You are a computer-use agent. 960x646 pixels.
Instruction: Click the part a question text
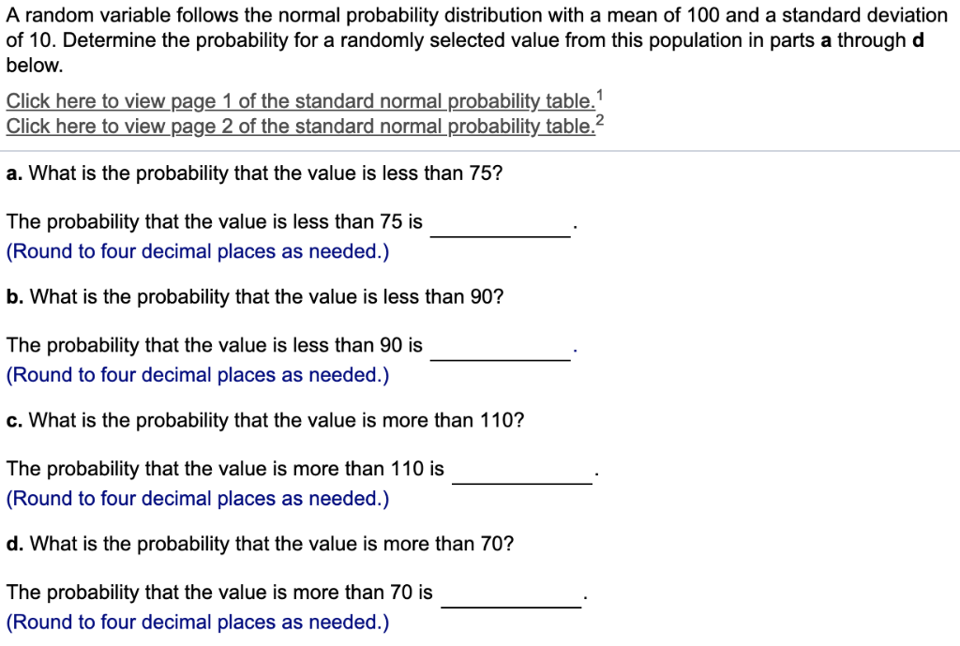click(x=255, y=173)
